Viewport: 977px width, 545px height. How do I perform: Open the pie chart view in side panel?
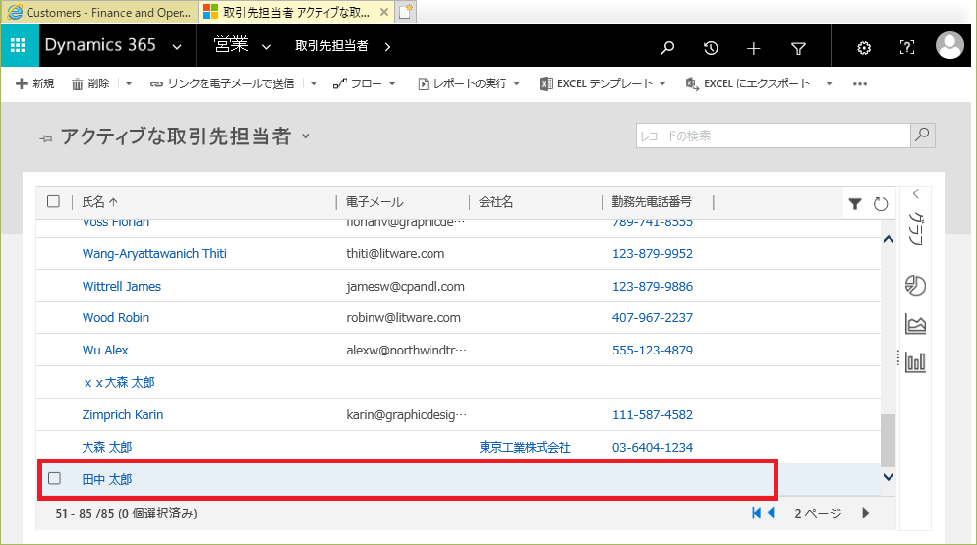tap(915, 286)
